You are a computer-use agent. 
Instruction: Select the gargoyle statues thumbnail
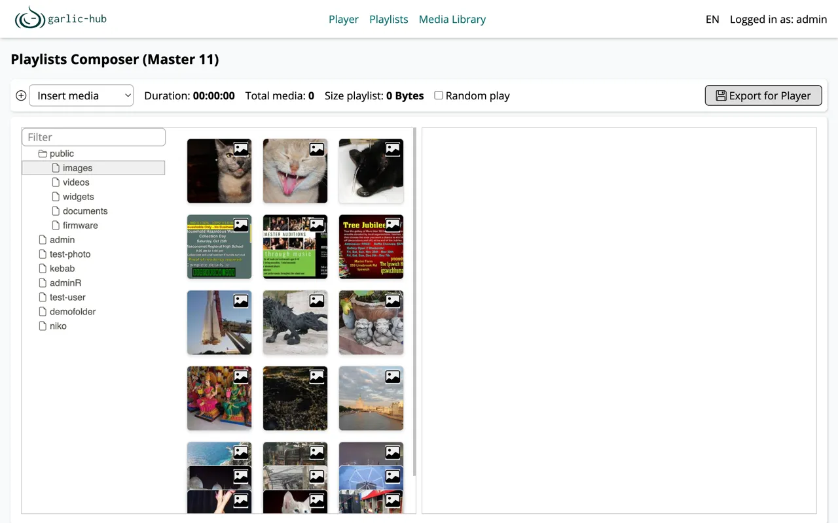click(x=371, y=323)
